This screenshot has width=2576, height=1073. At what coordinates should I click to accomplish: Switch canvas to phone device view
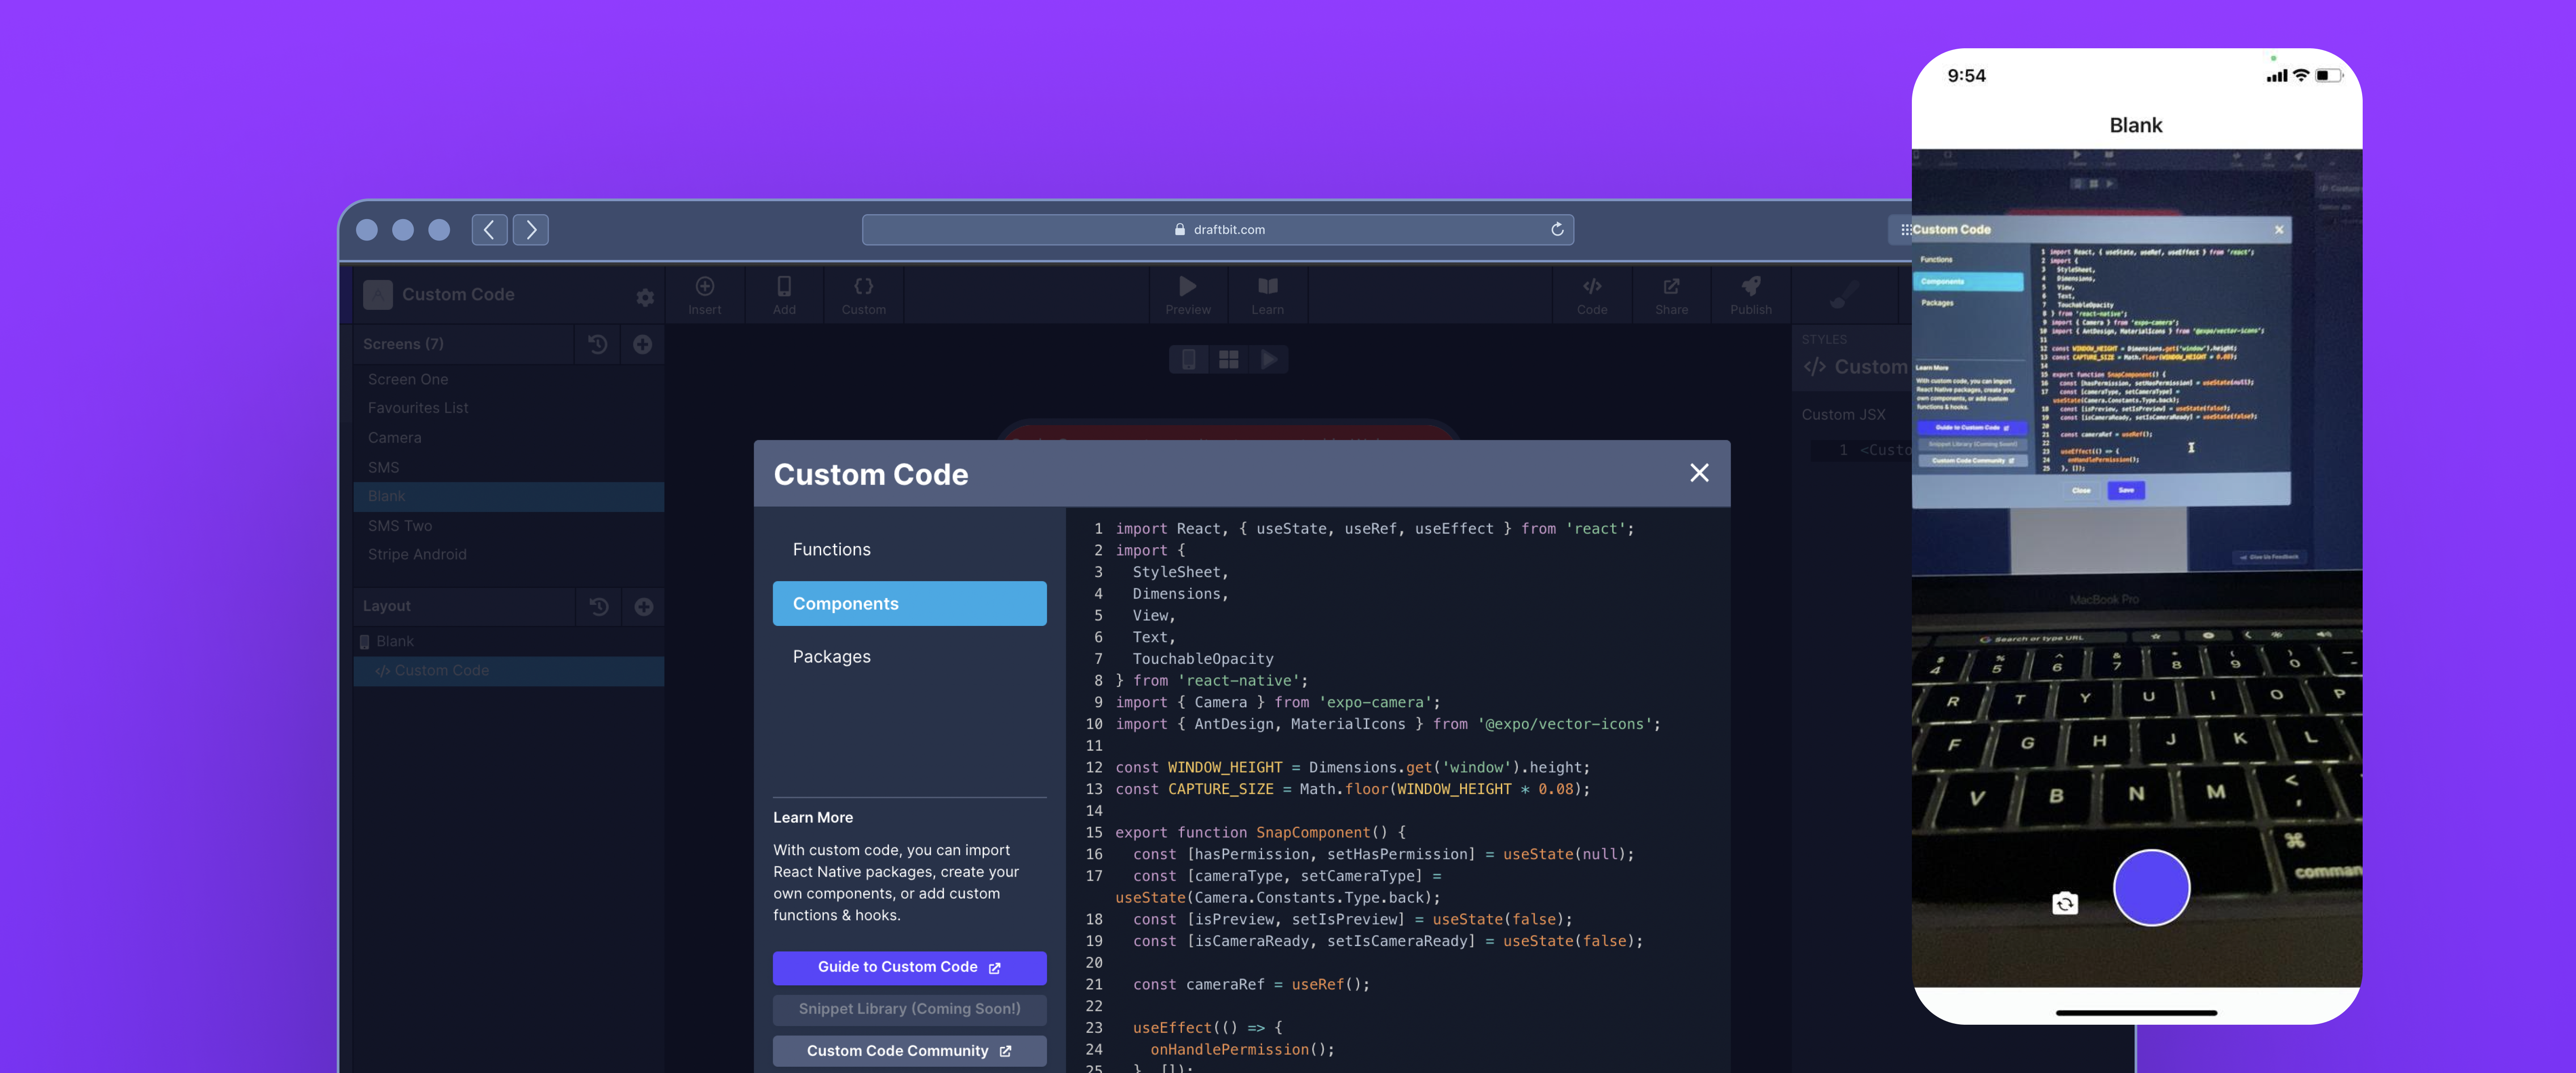(x=1188, y=359)
